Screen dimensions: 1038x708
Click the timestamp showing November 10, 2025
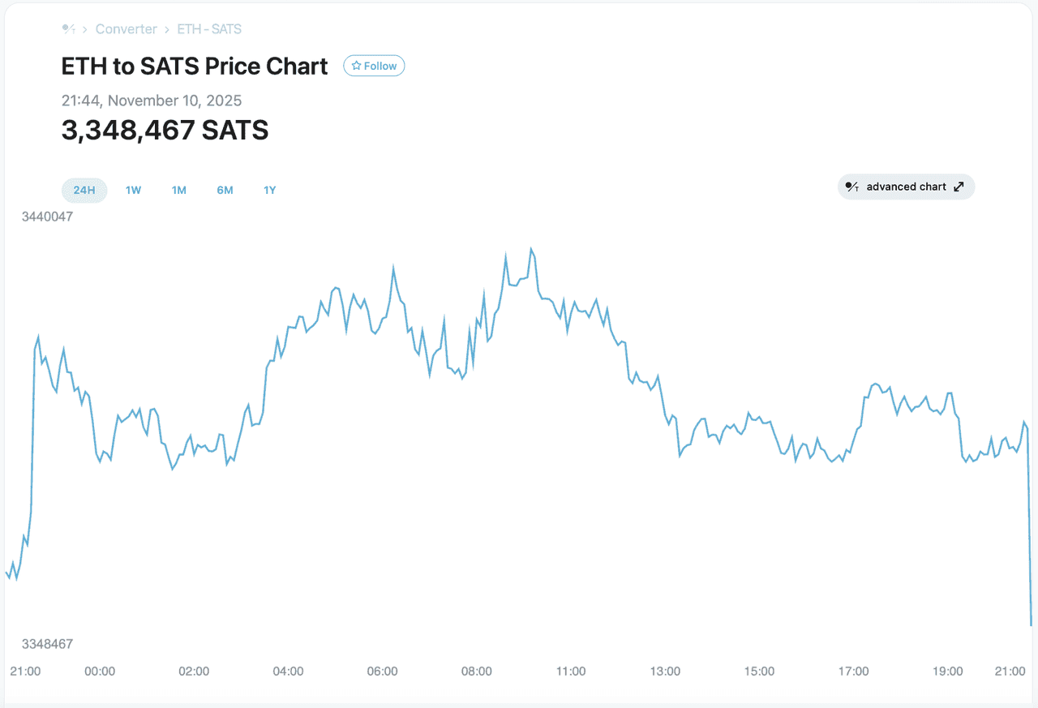(x=152, y=101)
